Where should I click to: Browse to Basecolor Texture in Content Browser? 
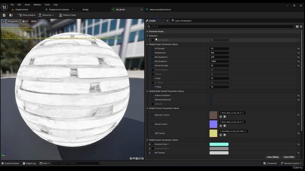(x=225, y=116)
